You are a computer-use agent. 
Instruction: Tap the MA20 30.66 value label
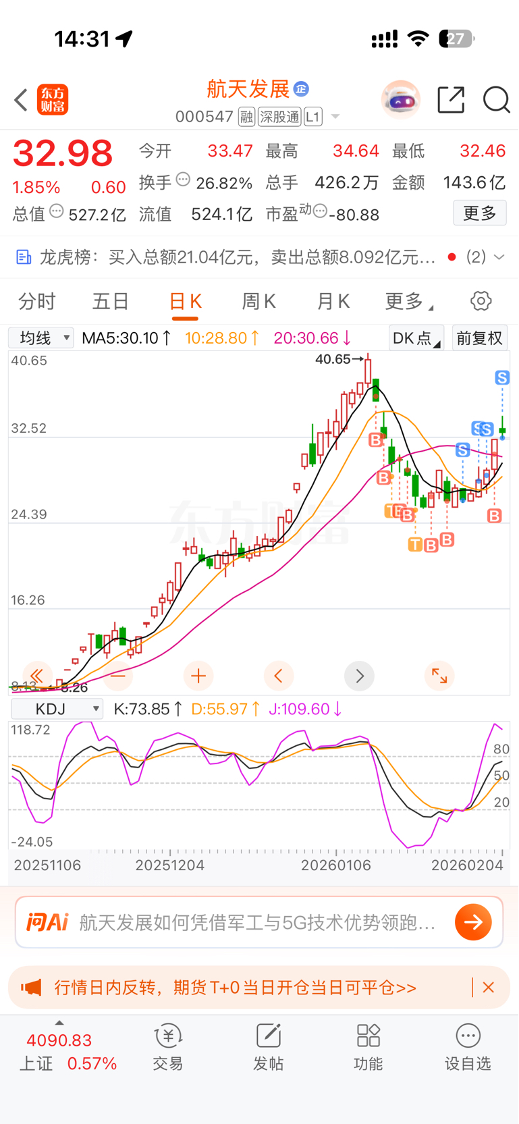click(312, 338)
